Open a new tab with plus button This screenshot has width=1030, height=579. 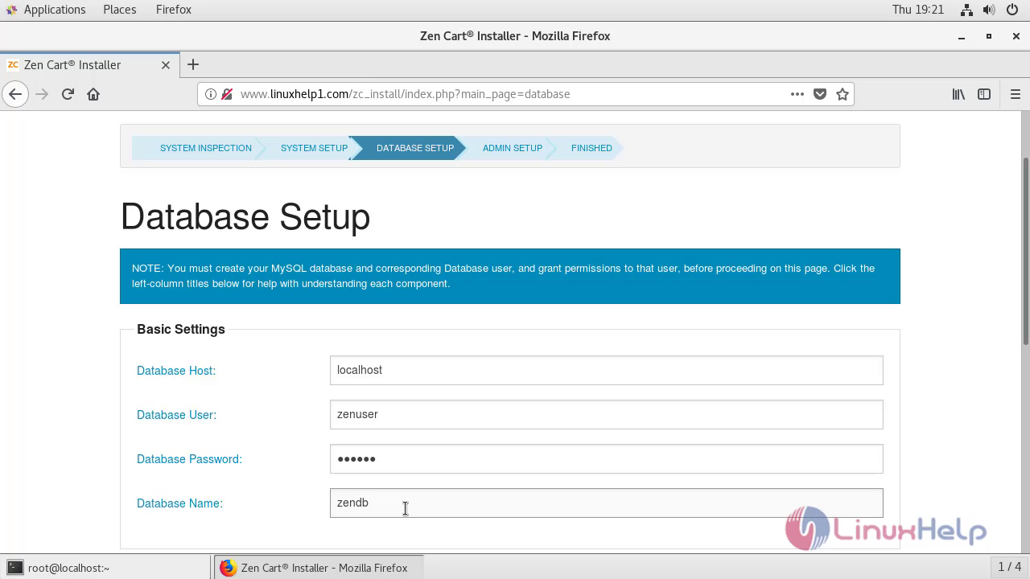(193, 65)
